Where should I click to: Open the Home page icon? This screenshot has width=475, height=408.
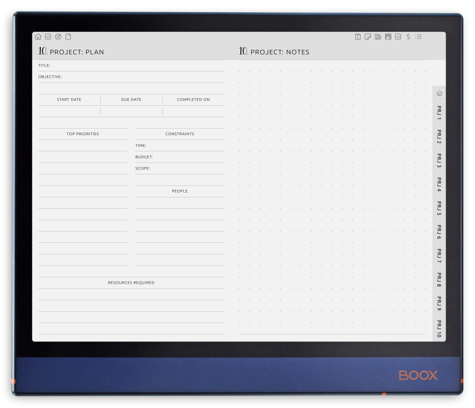(x=38, y=37)
